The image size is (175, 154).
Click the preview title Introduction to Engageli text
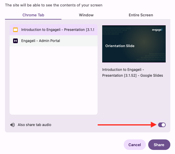coord(132,73)
